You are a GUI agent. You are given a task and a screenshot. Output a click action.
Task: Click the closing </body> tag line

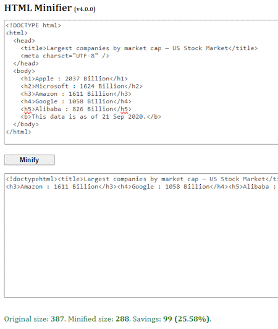point(26,124)
